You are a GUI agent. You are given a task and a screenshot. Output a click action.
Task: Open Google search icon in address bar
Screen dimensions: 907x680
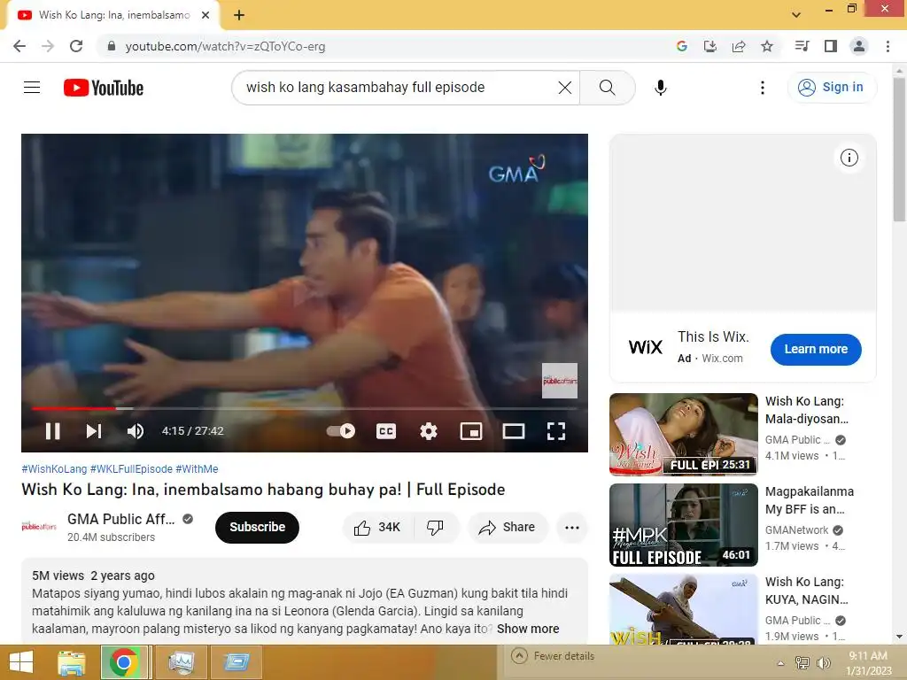point(681,46)
